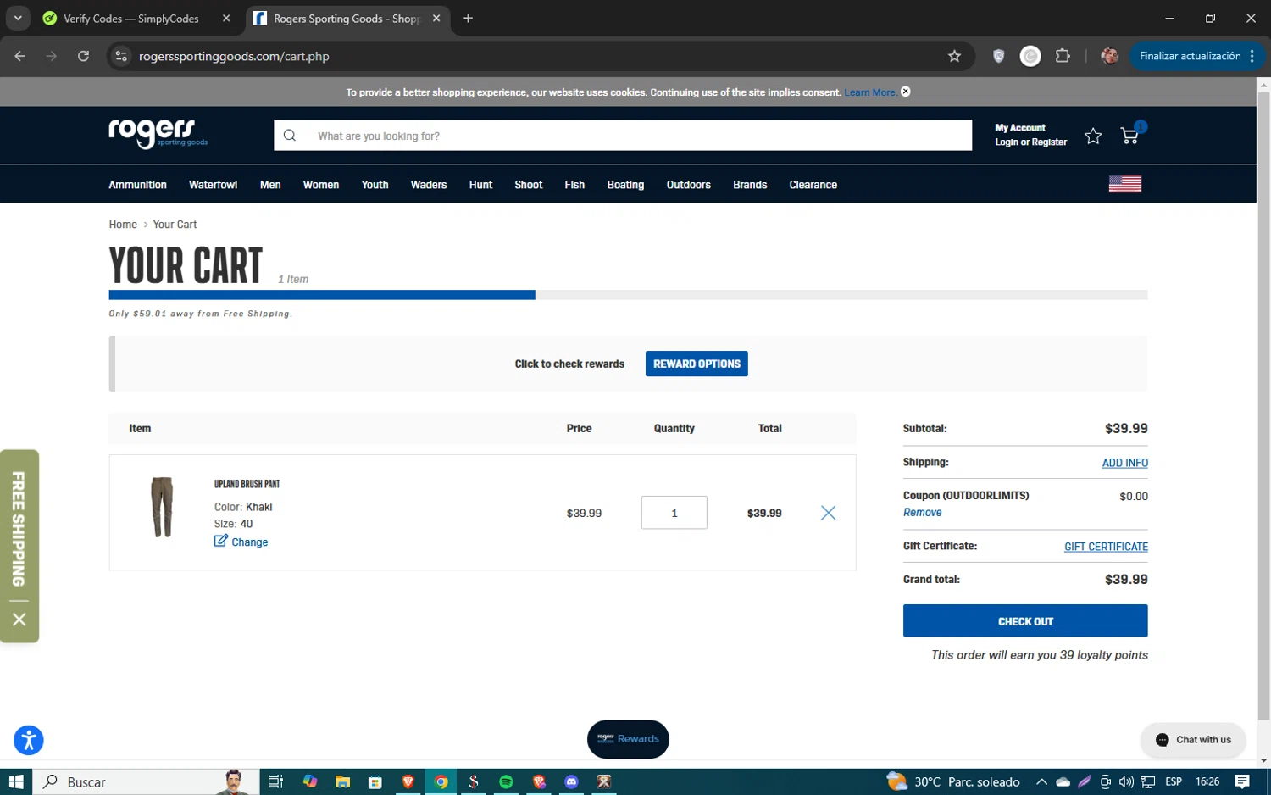Open Windows Start menu
The image size is (1271, 795).
(x=16, y=781)
